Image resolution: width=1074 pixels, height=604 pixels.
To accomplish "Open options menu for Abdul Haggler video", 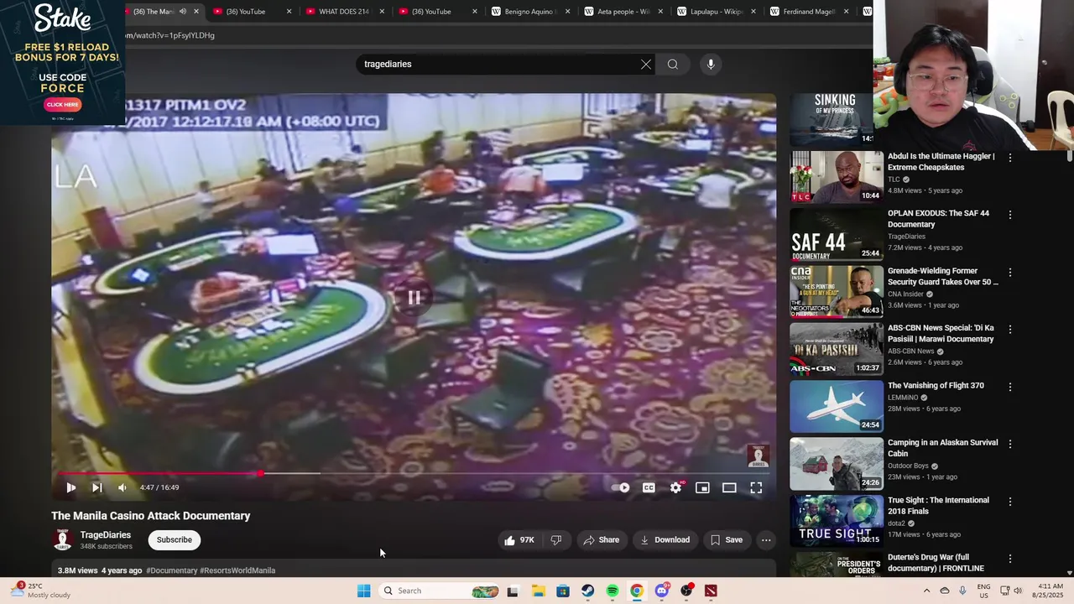I will pyautogui.click(x=1010, y=158).
